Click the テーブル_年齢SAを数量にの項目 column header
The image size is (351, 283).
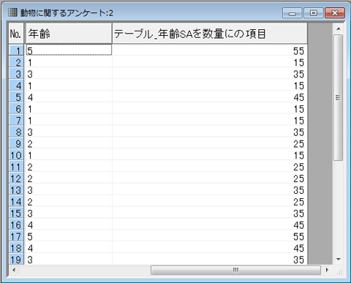click(210, 34)
